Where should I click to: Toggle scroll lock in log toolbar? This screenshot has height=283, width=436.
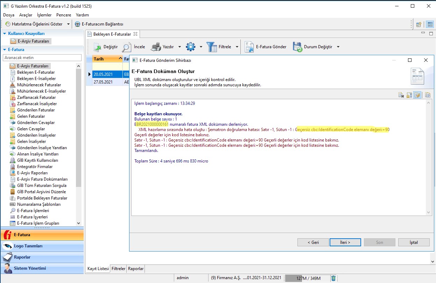point(409,95)
